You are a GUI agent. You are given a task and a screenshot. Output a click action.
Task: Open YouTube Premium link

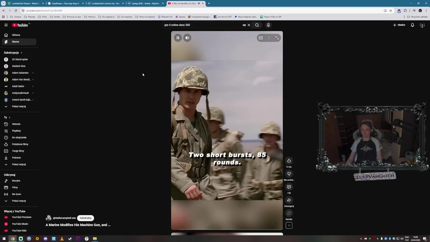click(19, 217)
